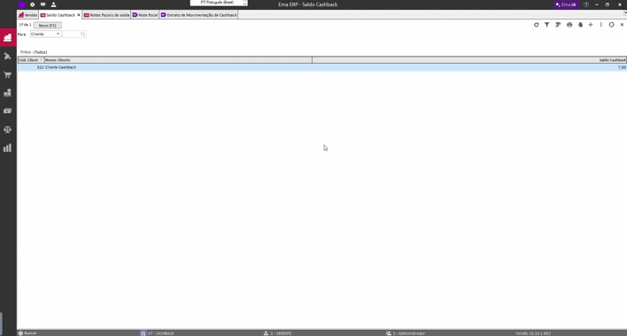Click the clipboard copy toolbar icon

coord(580,25)
